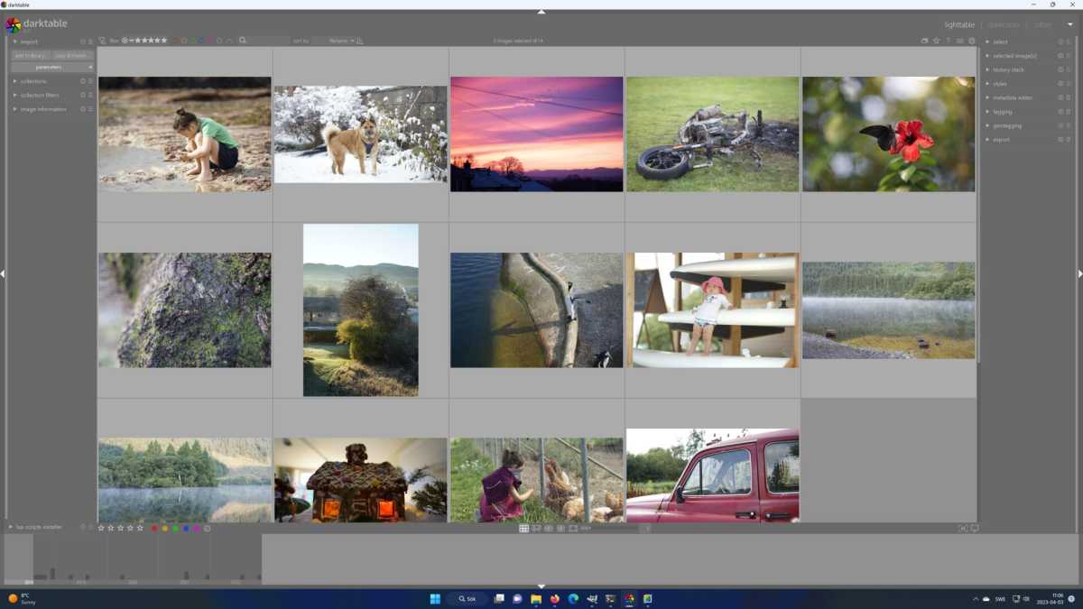Switch to the lighttable view

959,25
